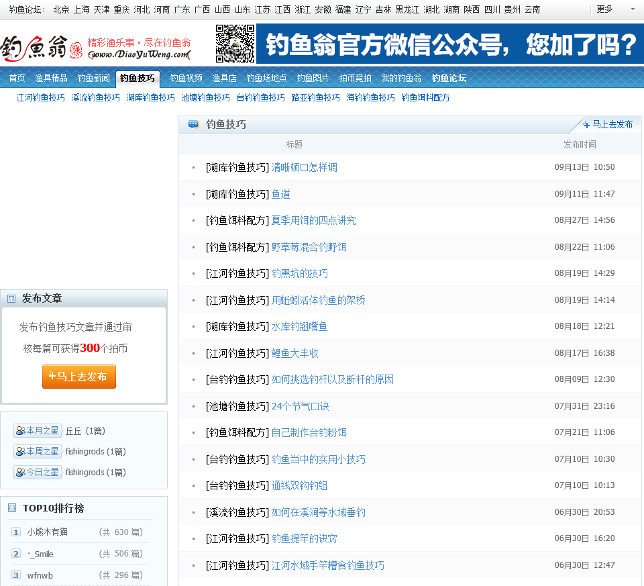Open article 通线双钩钓组
644x586 pixels.
[x=299, y=485]
